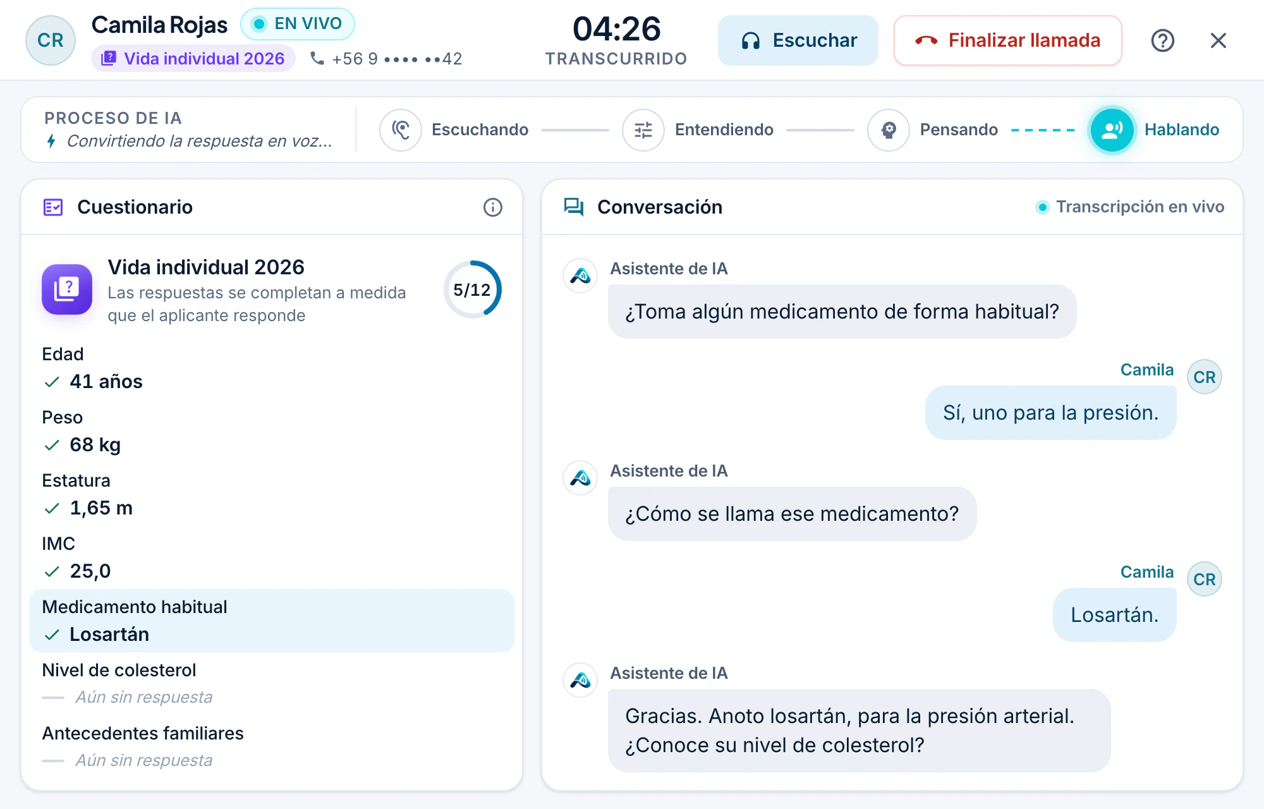Screen dimensions: 1264x809
Task: Open the help question mark icon
Action: [x=1162, y=40]
